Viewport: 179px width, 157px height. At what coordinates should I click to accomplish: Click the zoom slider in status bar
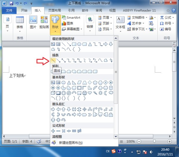tap(154, 141)
